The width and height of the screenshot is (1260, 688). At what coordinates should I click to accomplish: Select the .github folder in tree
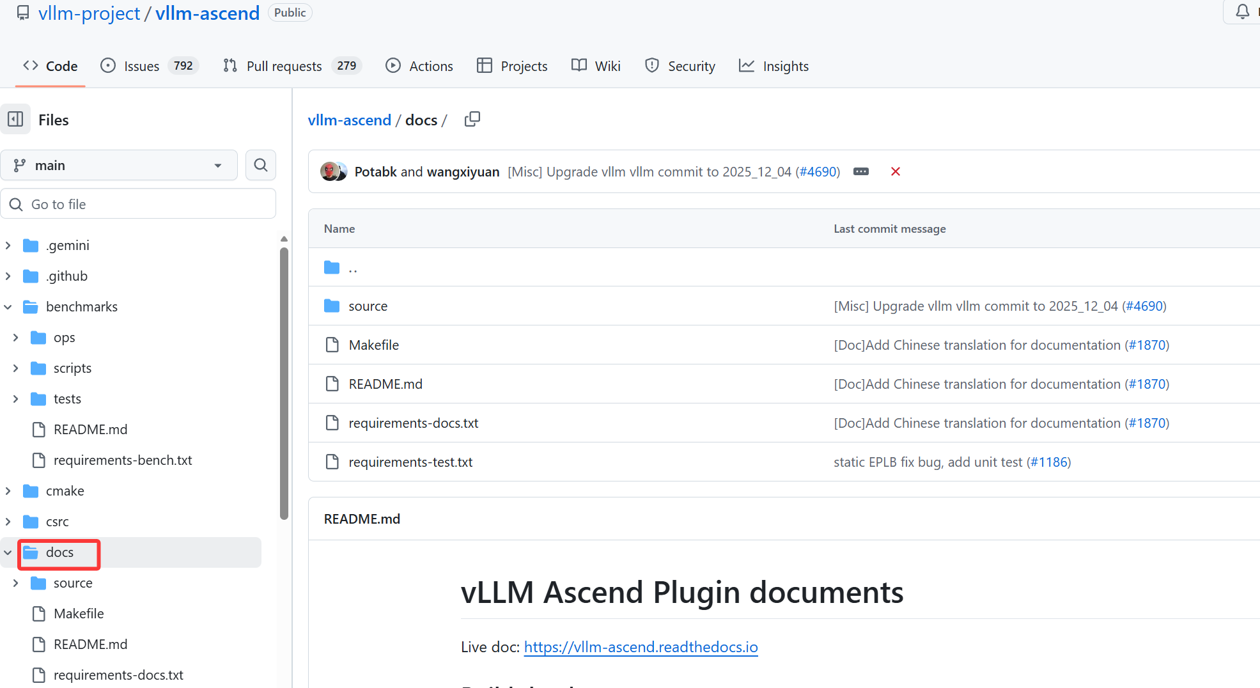66,276
